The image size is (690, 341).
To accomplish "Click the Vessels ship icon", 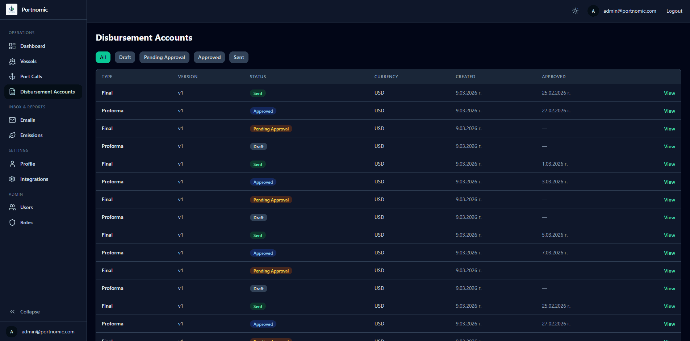I will [12, 61].
